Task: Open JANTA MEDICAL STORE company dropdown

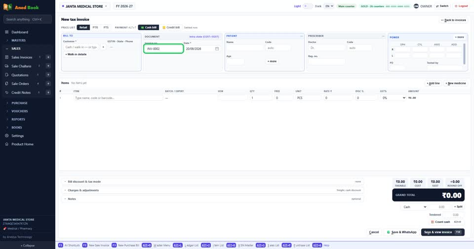Action: (84, 6)
